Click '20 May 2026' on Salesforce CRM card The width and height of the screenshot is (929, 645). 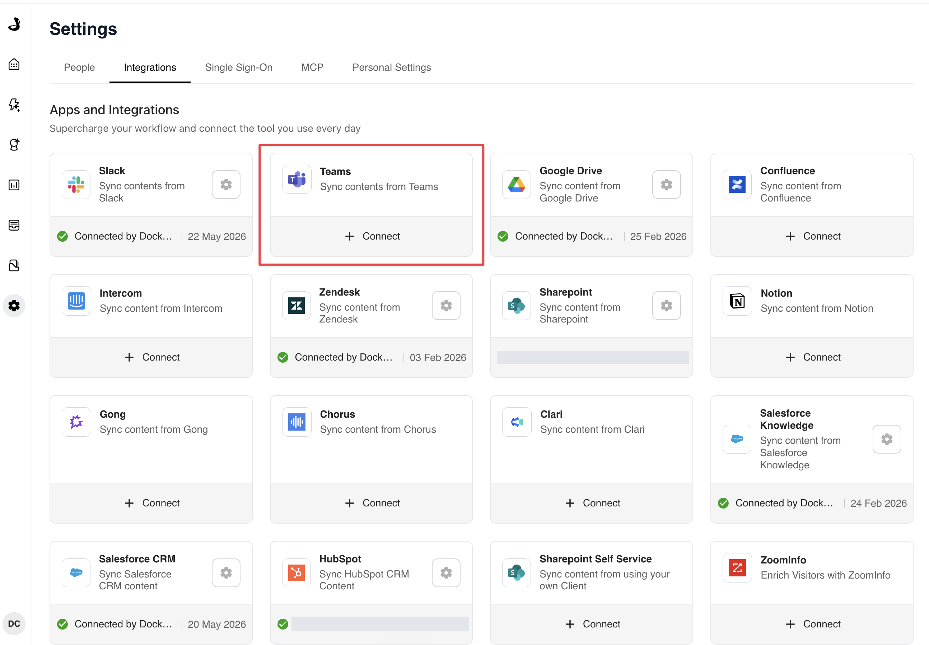(x=216, y=624)
